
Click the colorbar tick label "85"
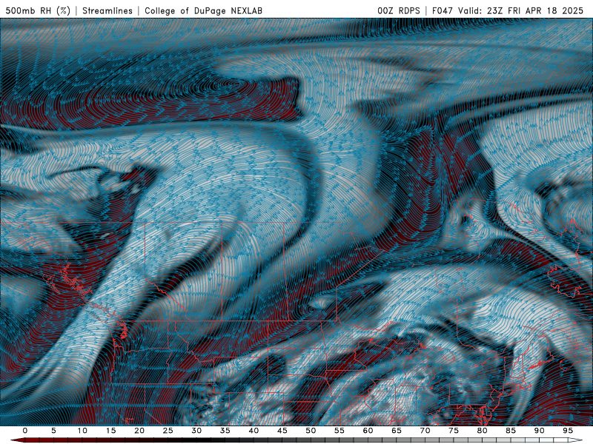click(511, 431)
